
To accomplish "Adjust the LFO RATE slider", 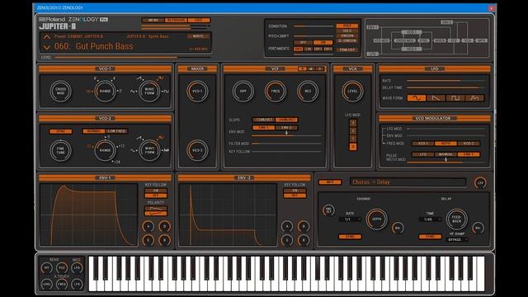I will coord(445,81).
